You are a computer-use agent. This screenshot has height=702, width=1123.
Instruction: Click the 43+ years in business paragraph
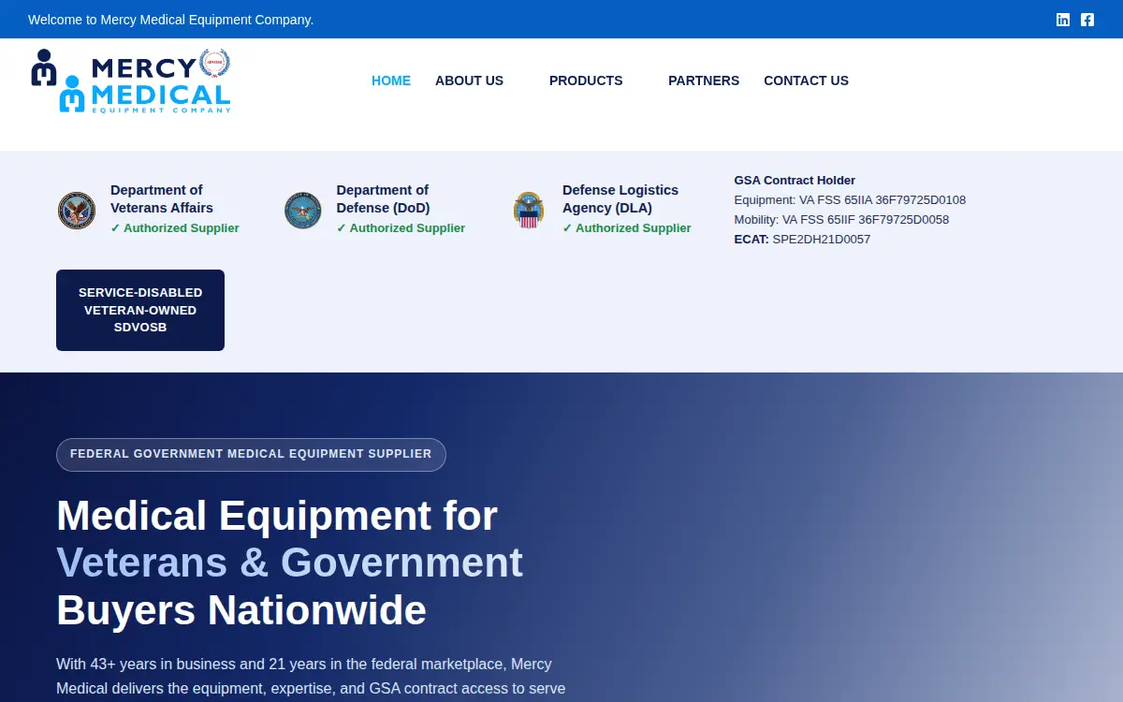point(311,676)
